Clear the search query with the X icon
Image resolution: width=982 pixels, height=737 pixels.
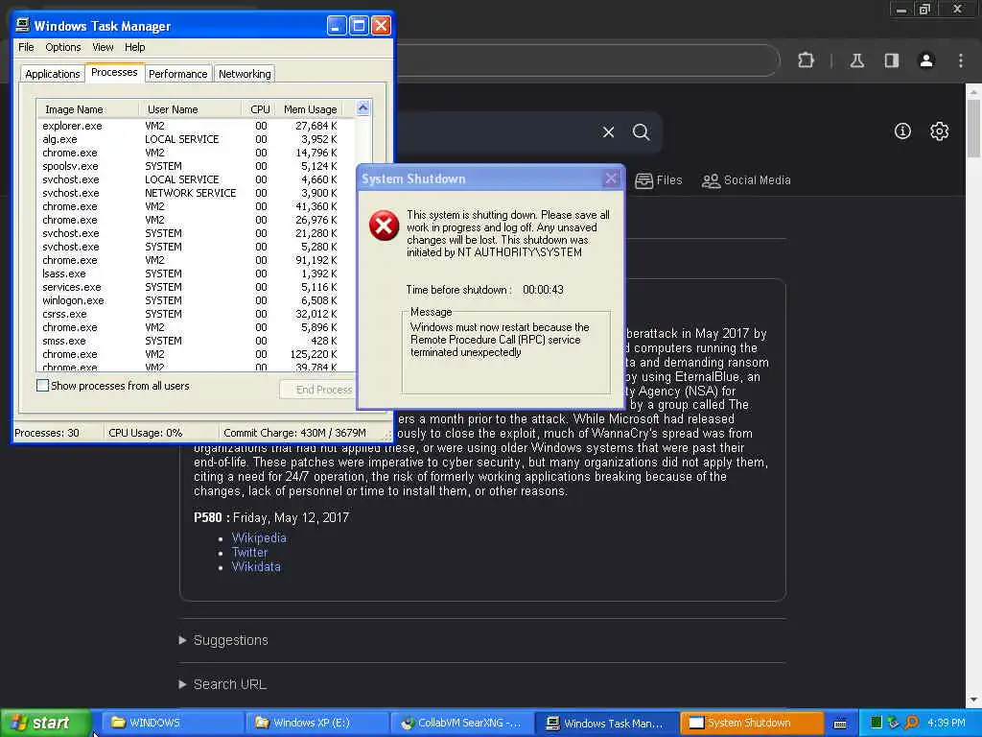(608, 132)
